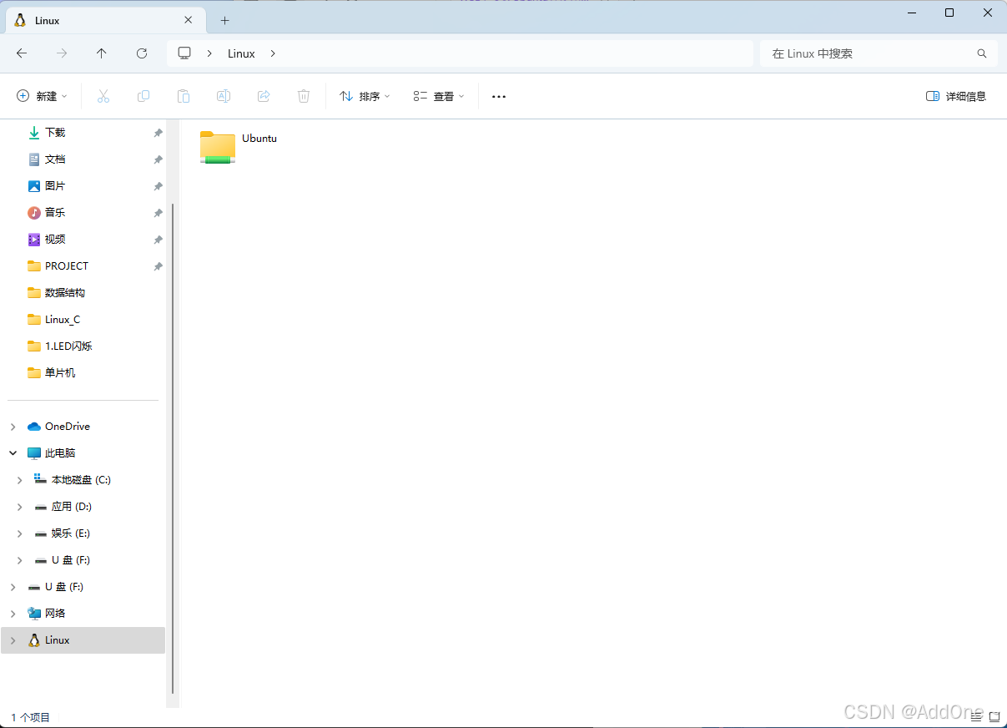1007x728 pixels.
Task: Go back using the Back arrow
Action: [x=22, y=53]
